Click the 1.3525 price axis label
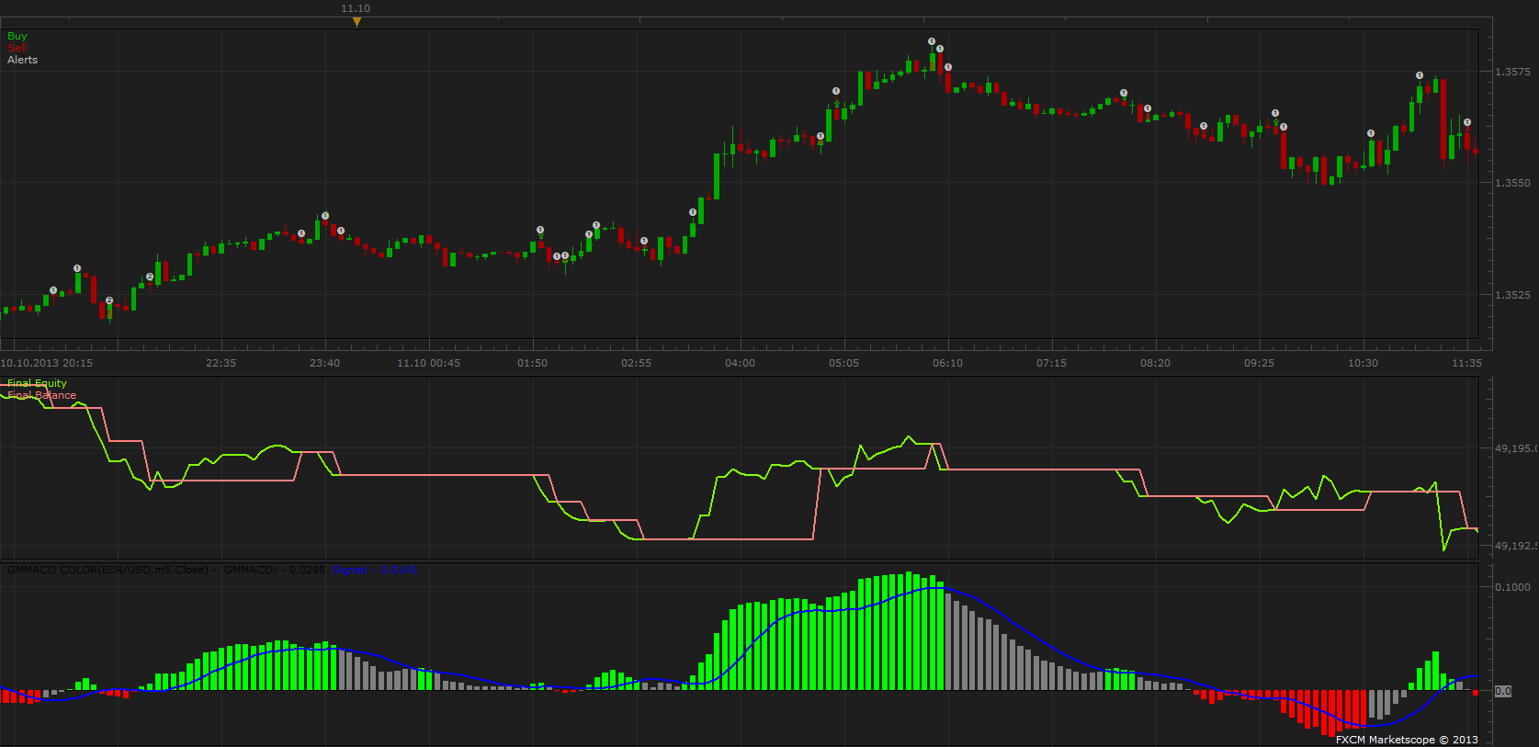Screen dimensions: 1539x747 pyautogui.click(x=1512, y=295)
